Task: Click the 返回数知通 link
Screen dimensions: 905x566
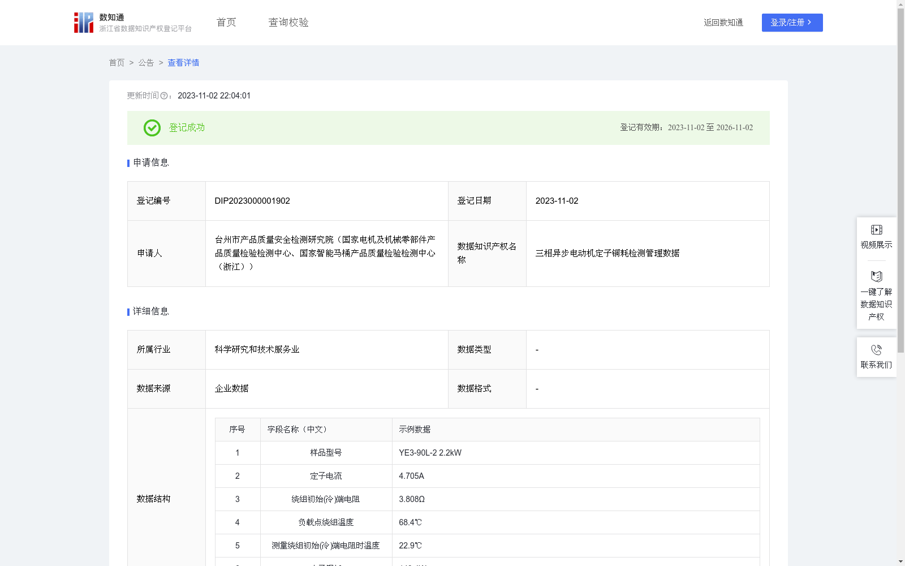Action: tap(723, 23)
